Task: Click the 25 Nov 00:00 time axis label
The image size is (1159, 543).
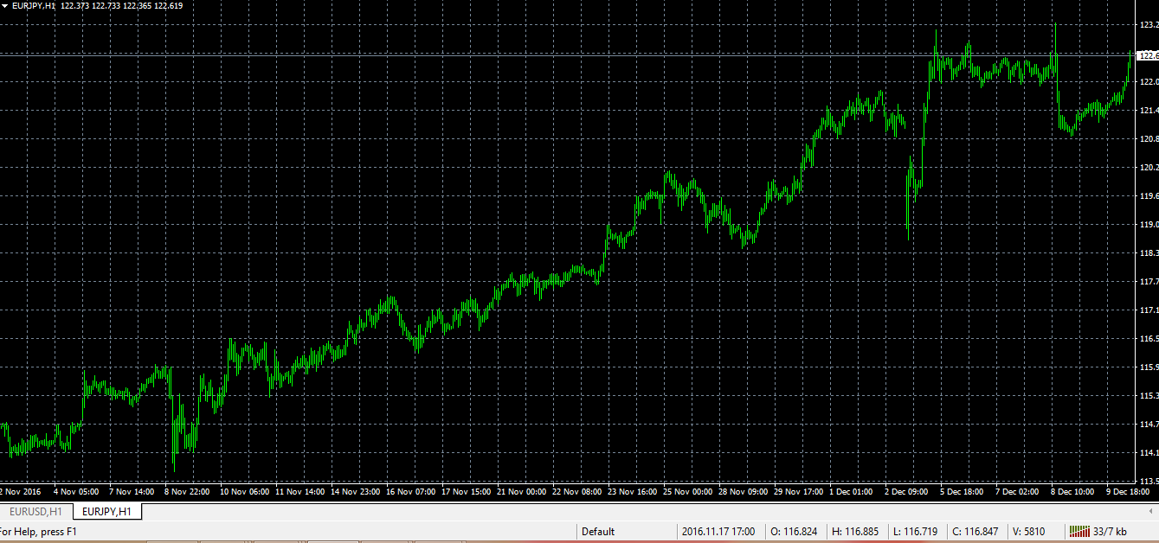Action: click(x=688, y=492)
